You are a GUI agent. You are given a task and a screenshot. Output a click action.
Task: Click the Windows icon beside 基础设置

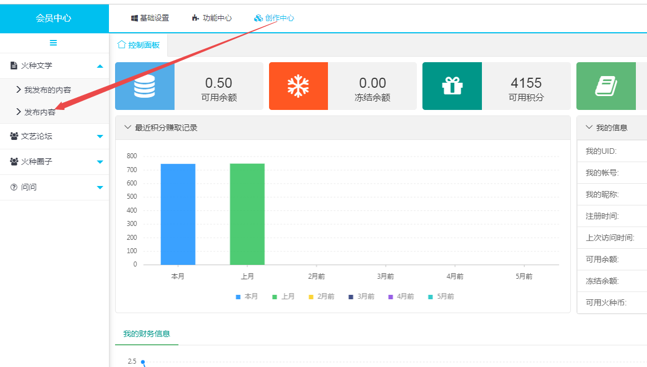pyautogui.click(x=135, y=18)
